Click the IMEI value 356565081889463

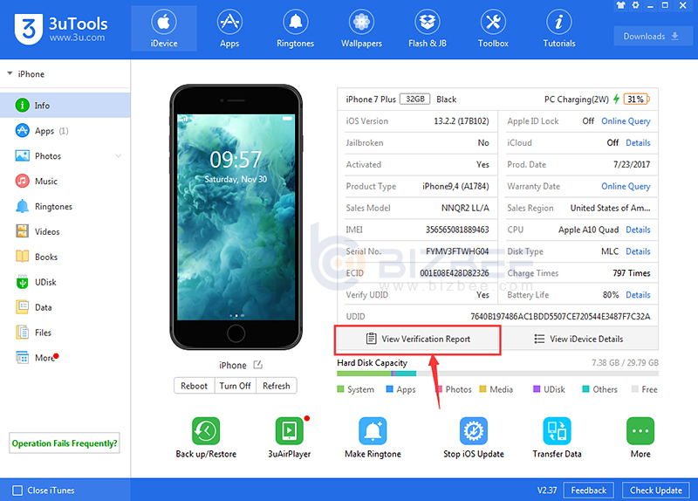(x=457, y=230)
